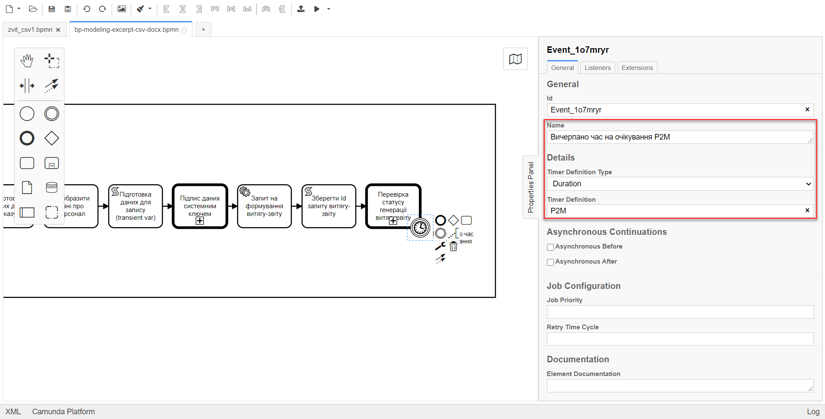Screen dimensions: 825x419
Task: Close the zvit_csv1.bpmn tab
Action: point(58,30)
